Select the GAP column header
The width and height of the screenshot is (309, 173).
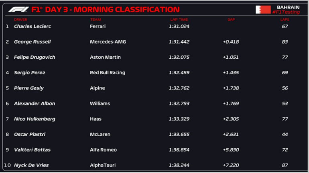point(231,19)
